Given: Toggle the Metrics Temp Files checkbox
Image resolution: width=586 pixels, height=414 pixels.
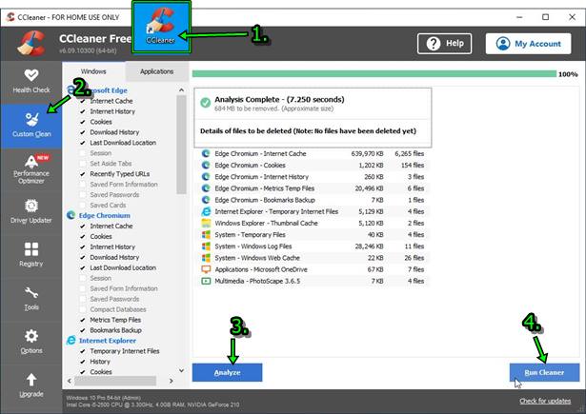Looking at the screenshot, I should pos(83,320).
